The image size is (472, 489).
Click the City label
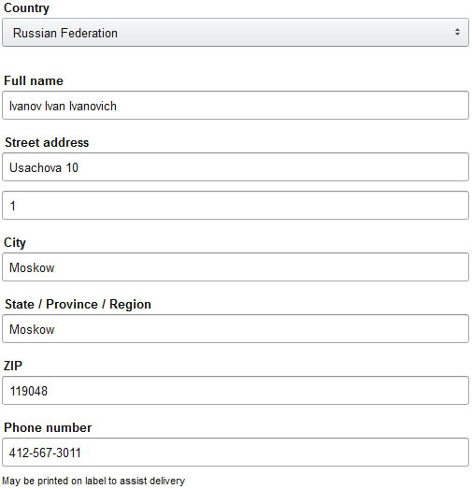click(x=15, y=243)
